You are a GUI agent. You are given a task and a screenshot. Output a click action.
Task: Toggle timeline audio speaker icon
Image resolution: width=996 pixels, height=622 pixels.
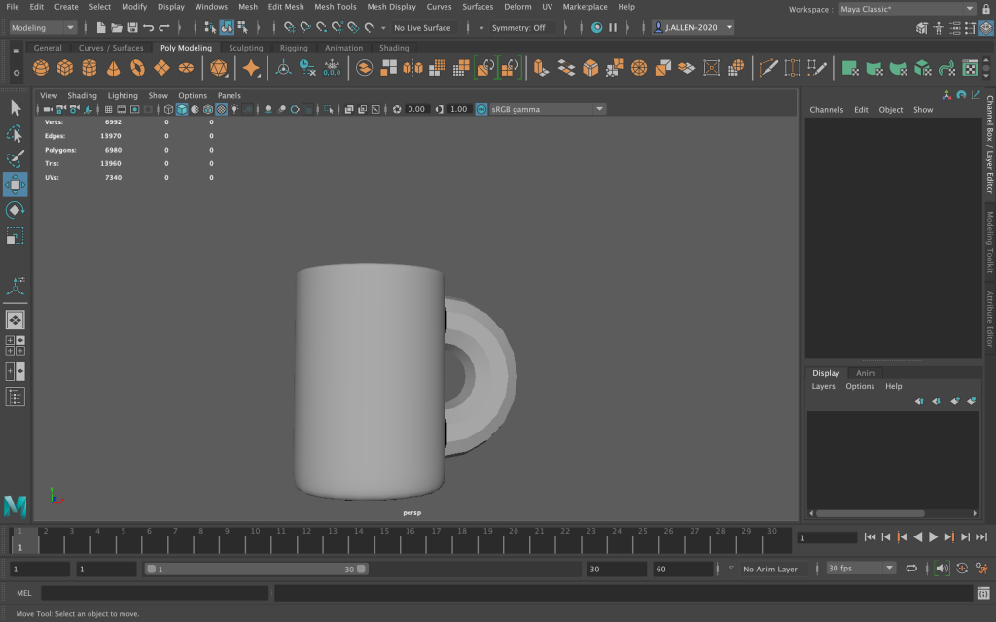[942, 569]
